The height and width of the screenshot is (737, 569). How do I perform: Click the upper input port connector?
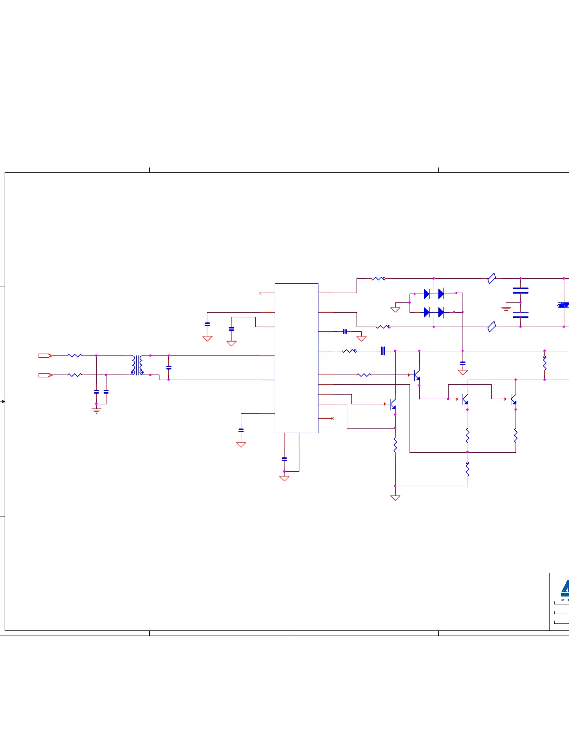pyautogui.click(x=46, y=355)
